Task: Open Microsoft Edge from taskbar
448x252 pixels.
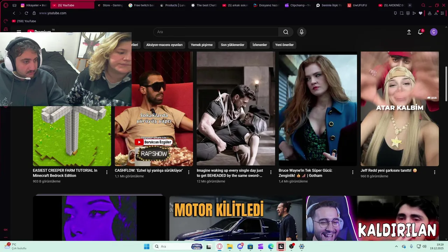Action: pyautogui.click(x=271, y=246)
